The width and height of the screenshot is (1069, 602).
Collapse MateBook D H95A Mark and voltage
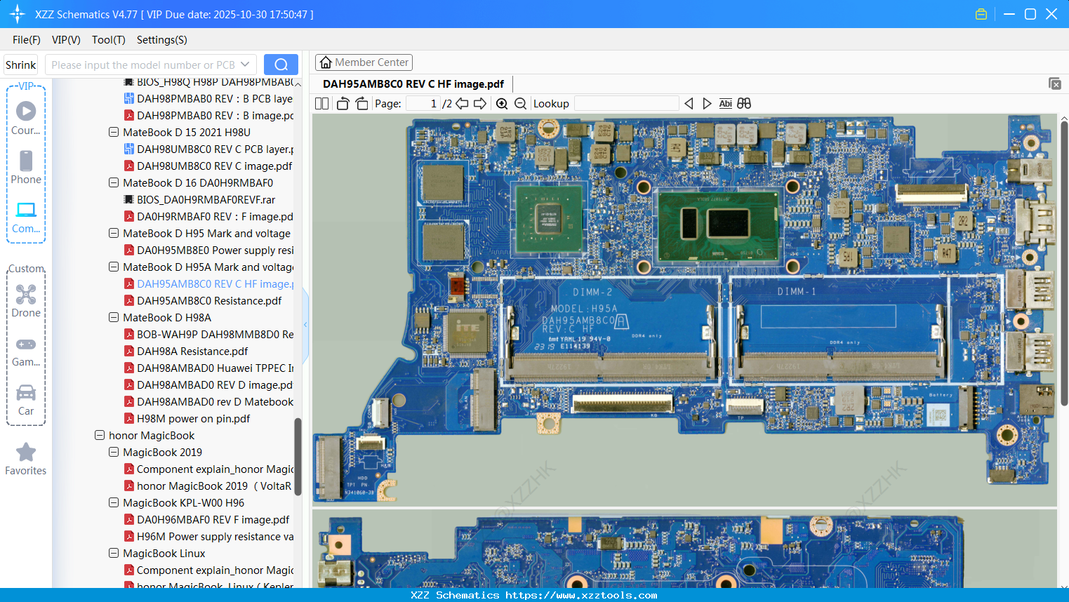[x=114, y=267]
